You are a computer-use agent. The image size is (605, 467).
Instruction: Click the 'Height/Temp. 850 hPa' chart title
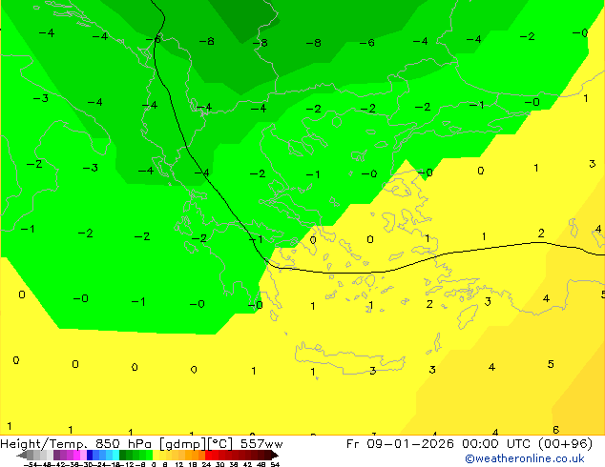click(76, 444)
